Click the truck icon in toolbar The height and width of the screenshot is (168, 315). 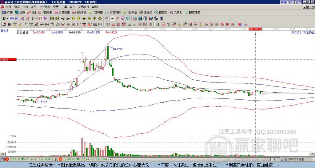[x=161, y=19]
